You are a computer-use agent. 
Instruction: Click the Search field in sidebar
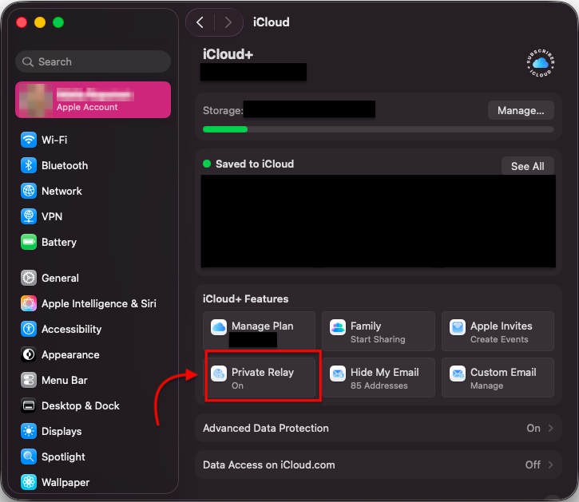tap(93, 61)
